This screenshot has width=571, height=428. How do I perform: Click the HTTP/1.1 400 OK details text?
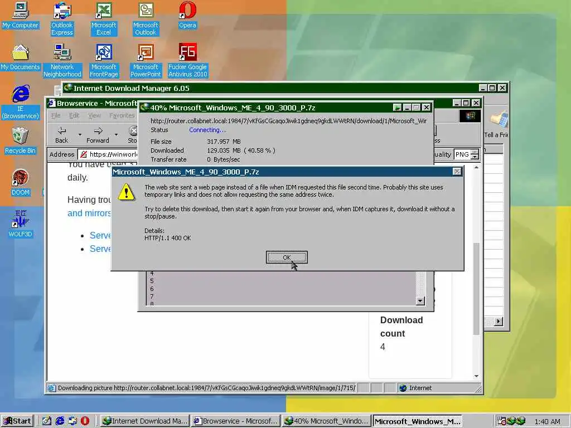click(167, 238)
